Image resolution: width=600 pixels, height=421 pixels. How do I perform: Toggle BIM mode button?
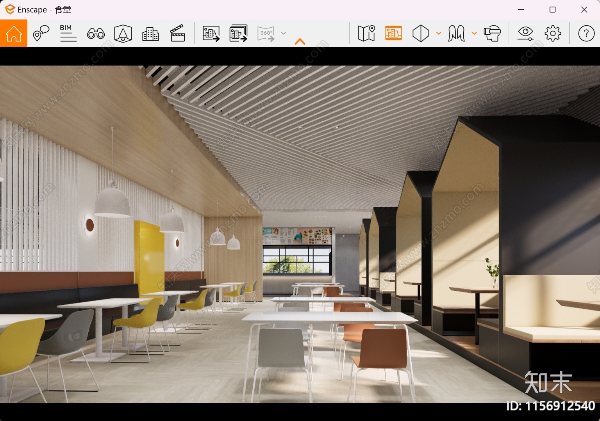68,34
